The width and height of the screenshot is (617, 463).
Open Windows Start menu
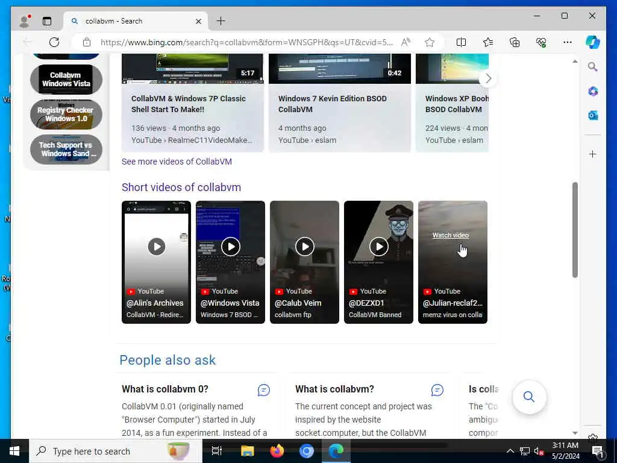[x=14, y=451]
